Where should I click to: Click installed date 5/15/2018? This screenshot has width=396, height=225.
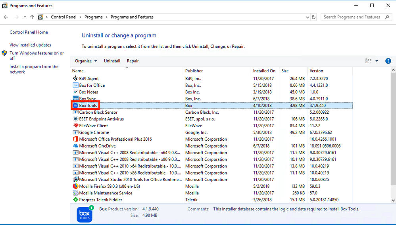click(262, 85)
